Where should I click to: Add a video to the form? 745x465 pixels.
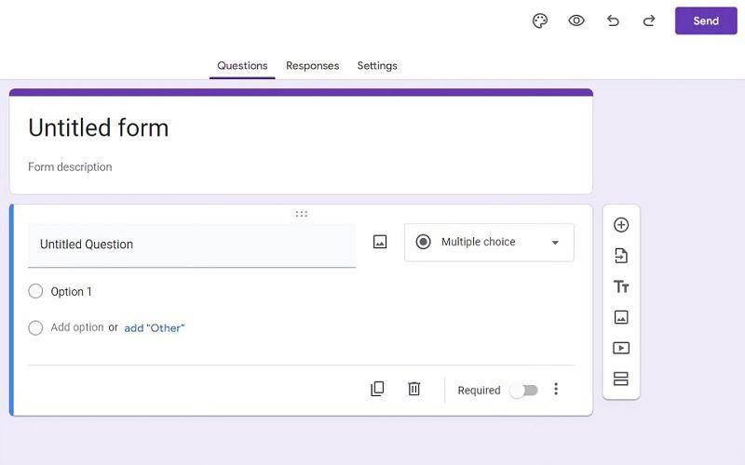(x=621, y=348)
